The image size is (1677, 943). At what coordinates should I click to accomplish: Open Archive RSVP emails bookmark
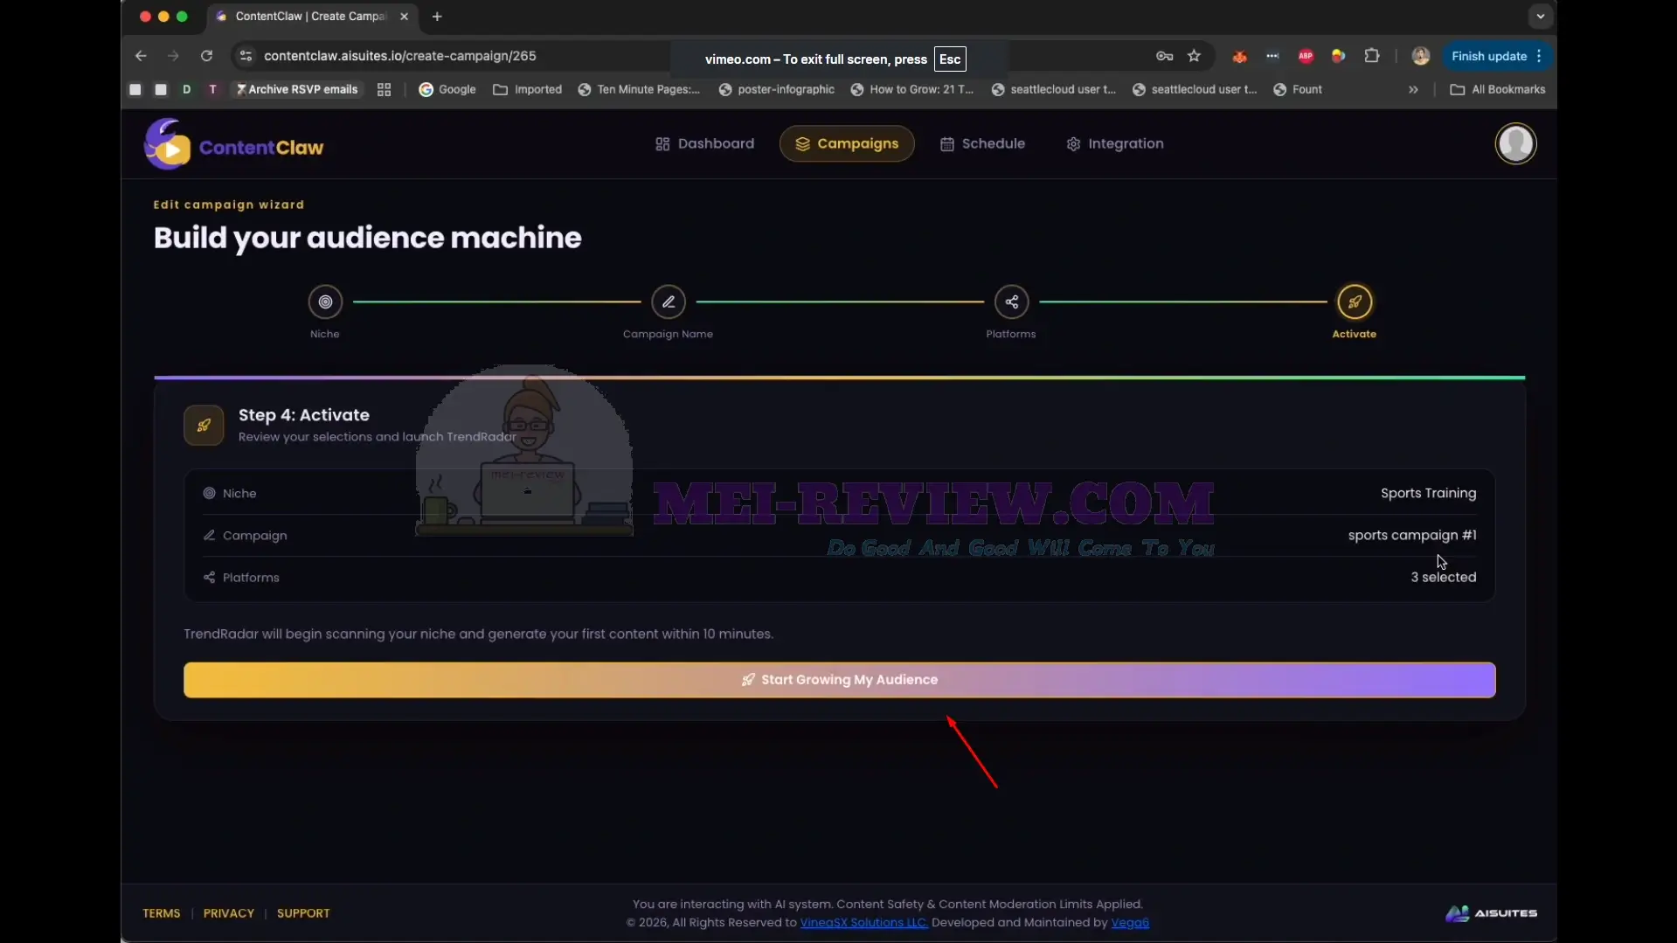[297, 89]
